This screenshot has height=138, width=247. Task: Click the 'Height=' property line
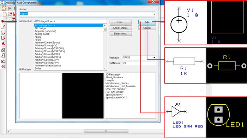coord(109,80)
